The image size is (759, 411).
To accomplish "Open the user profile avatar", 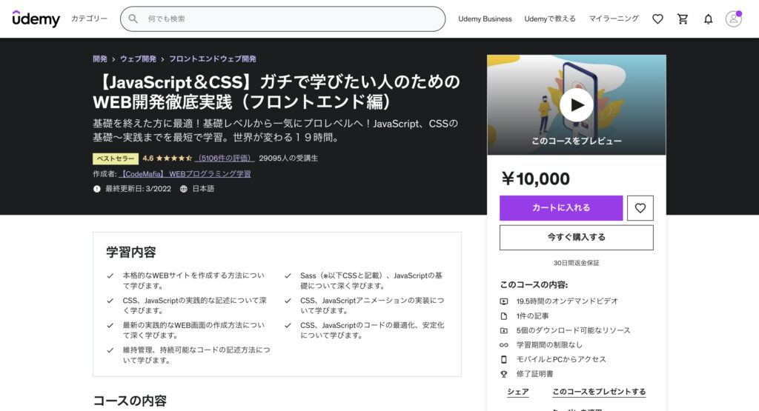I will tap(733, 19).
